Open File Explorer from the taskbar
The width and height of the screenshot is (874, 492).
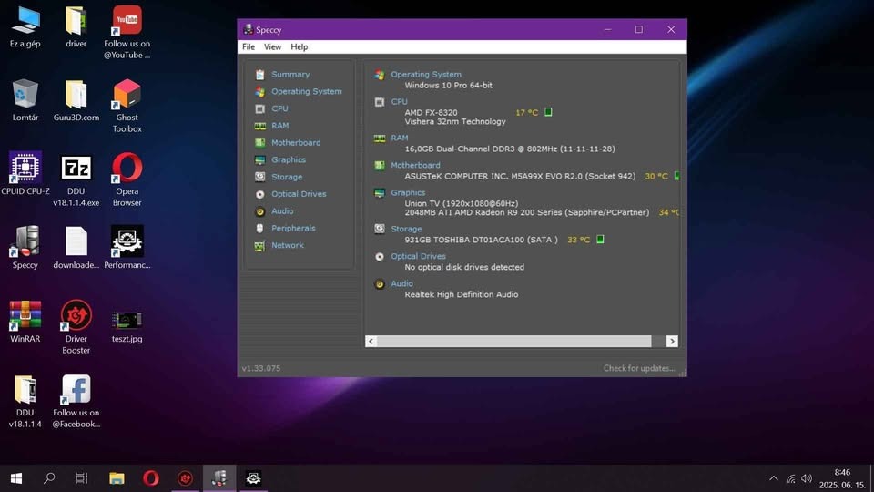click(x=117, y=478)
